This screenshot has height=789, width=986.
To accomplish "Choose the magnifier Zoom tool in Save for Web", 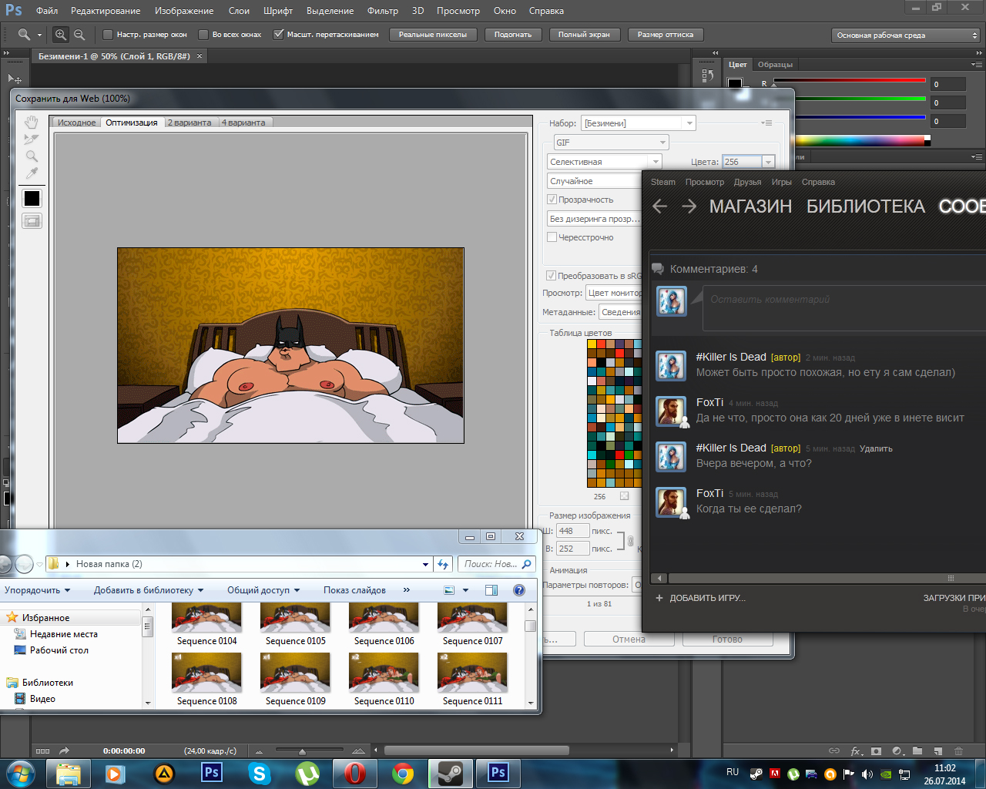I will coord(32,156).
